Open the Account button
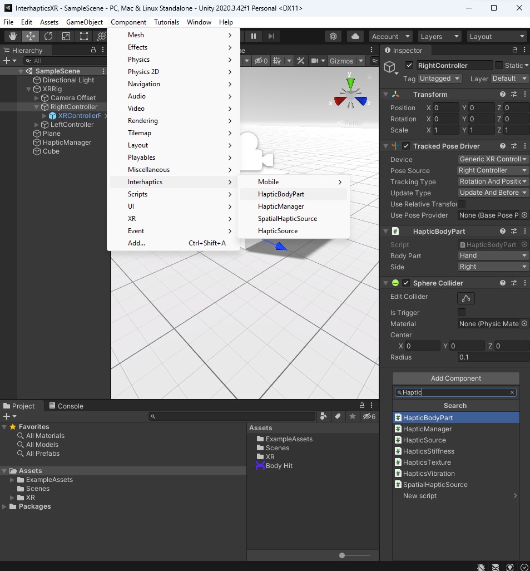 pos(390,36)
